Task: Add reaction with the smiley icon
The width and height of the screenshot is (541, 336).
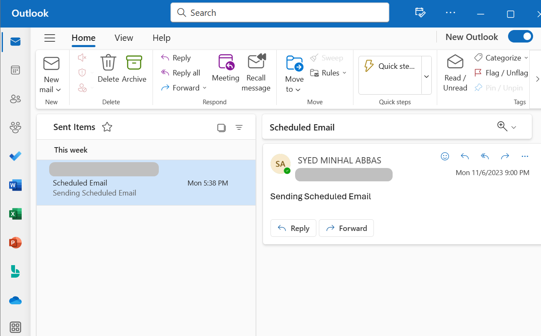Action: [x=445, y=156]
